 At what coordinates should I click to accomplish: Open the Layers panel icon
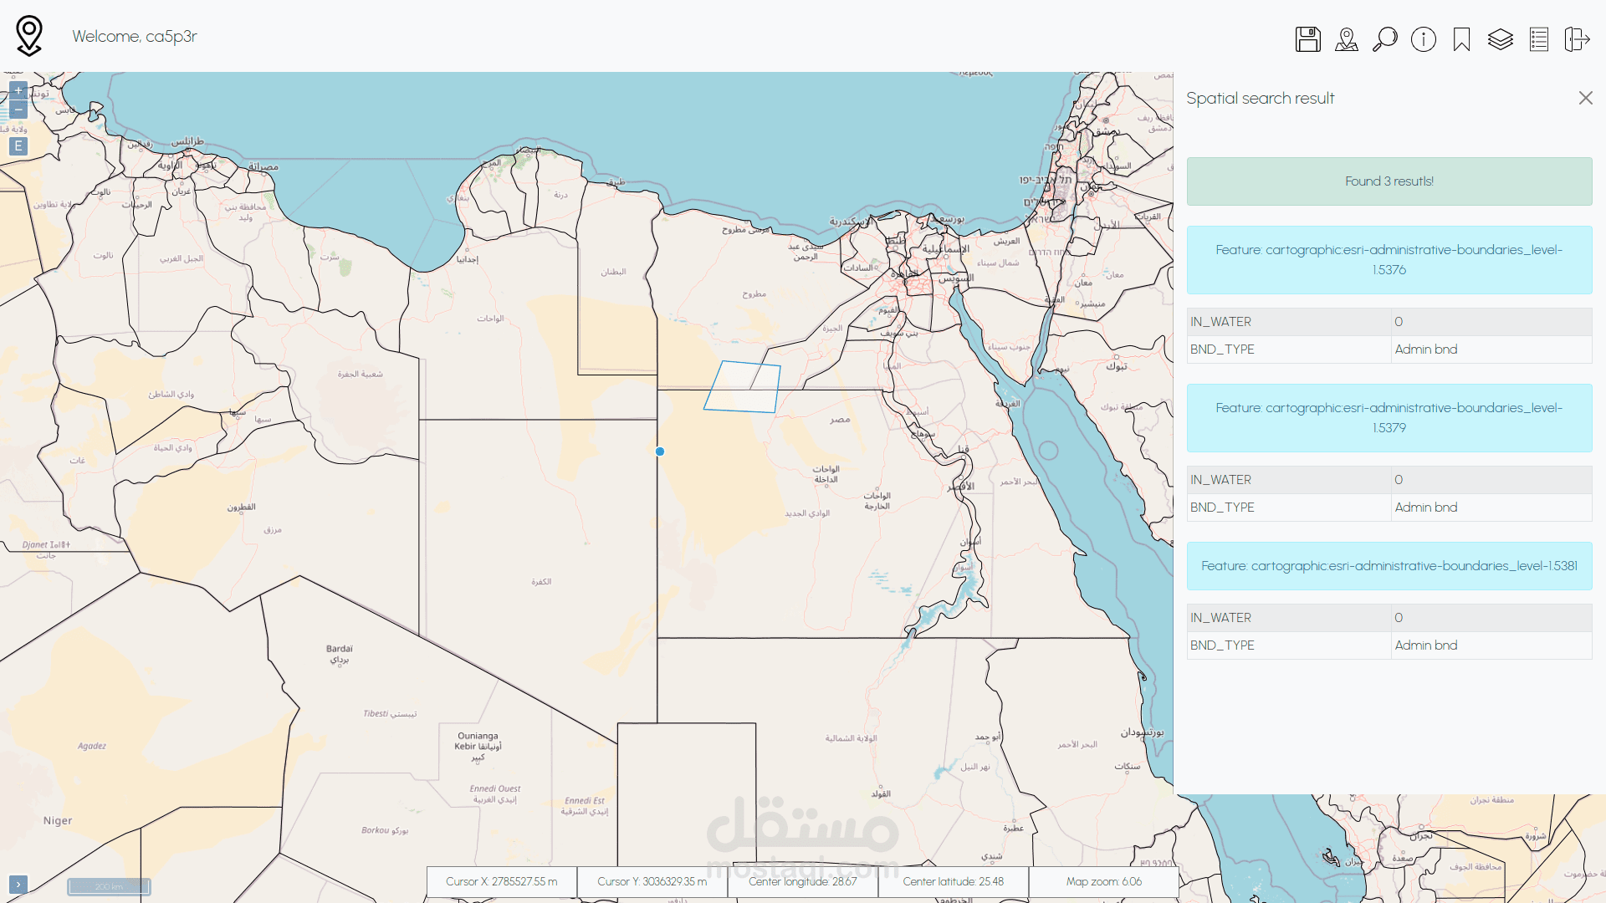click(x=1500, y=38)
